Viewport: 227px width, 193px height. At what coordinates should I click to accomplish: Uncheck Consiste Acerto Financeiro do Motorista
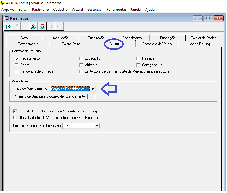pyautogui.click(x=15, y=111)
